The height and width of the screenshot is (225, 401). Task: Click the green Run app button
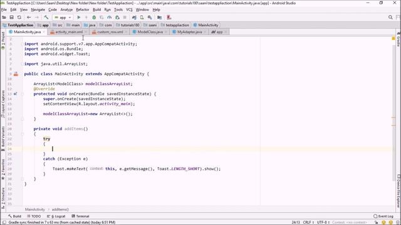click(79, 17)
